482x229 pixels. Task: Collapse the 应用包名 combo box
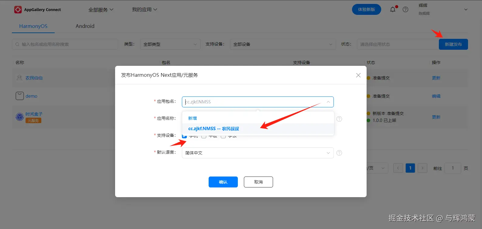(x=328, y=102)
